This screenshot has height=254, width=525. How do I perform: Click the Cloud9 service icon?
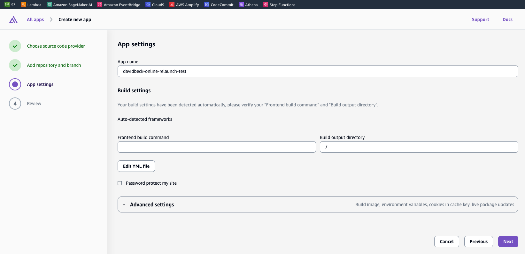[x=148, y=4]
